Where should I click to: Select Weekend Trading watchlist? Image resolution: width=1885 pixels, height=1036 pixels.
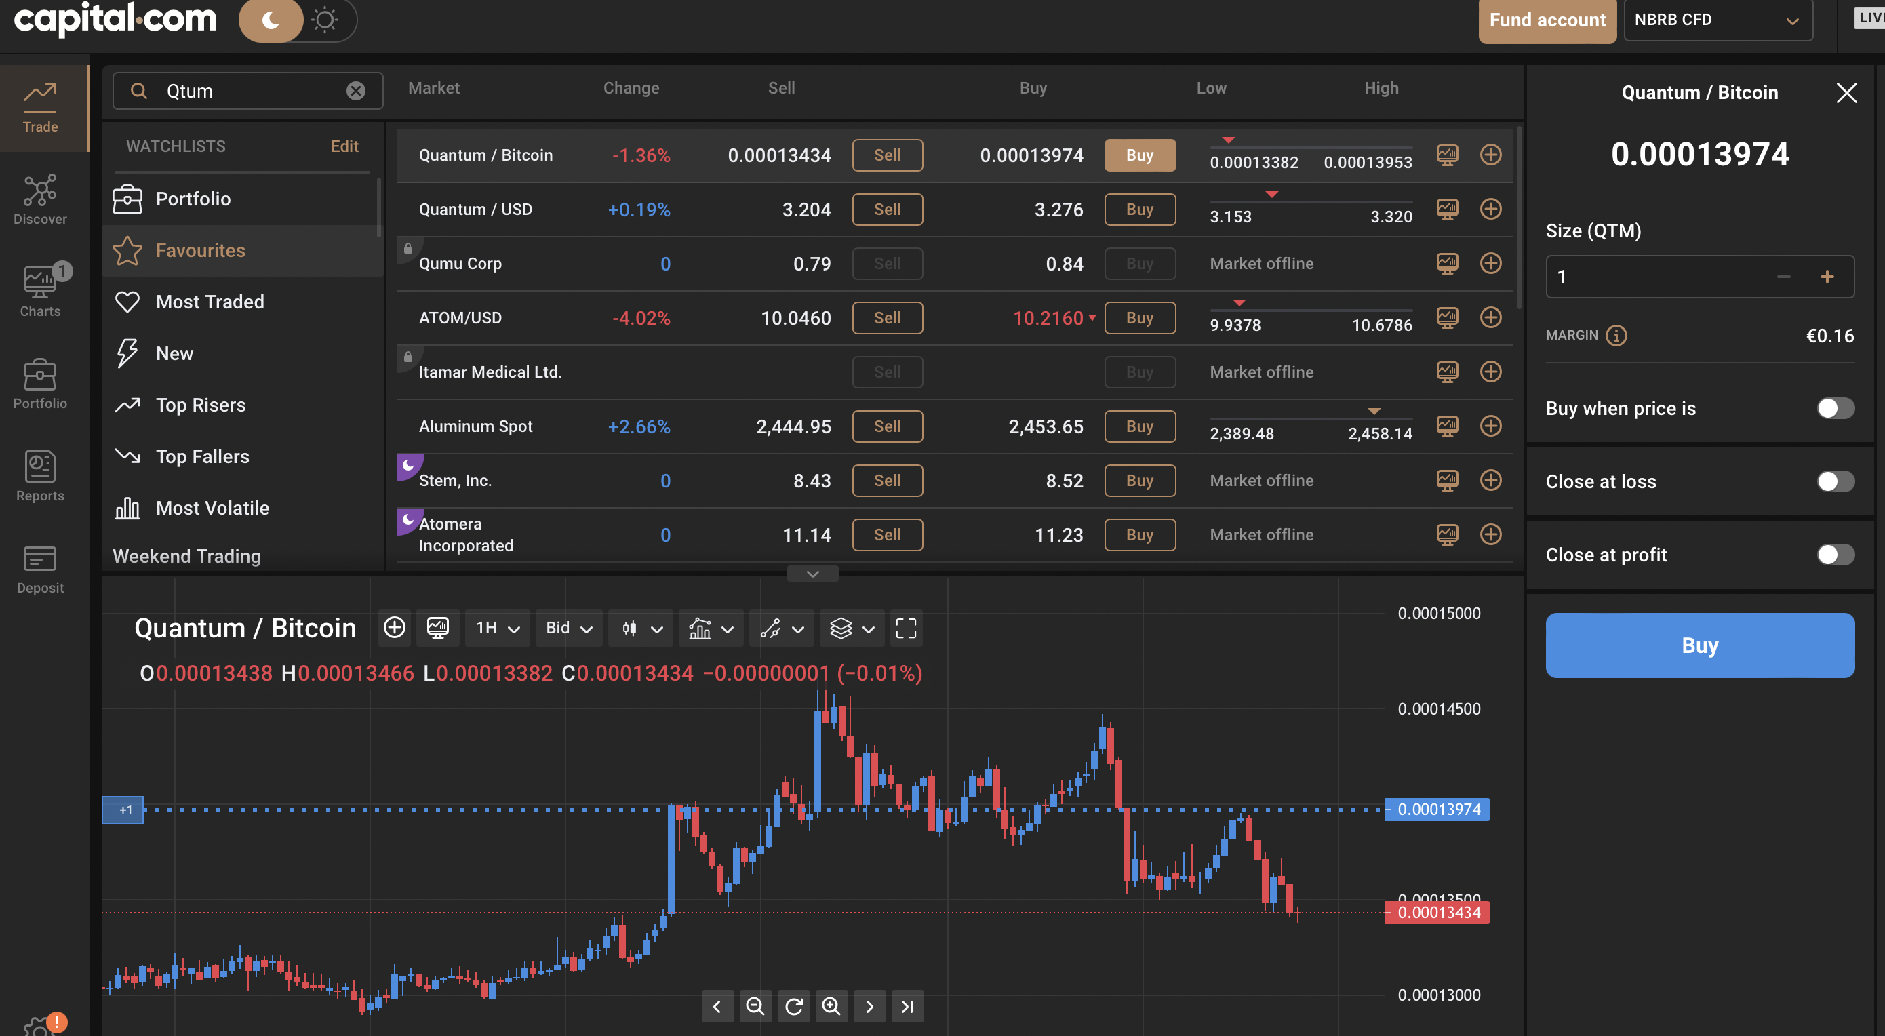tap(186, 556)
